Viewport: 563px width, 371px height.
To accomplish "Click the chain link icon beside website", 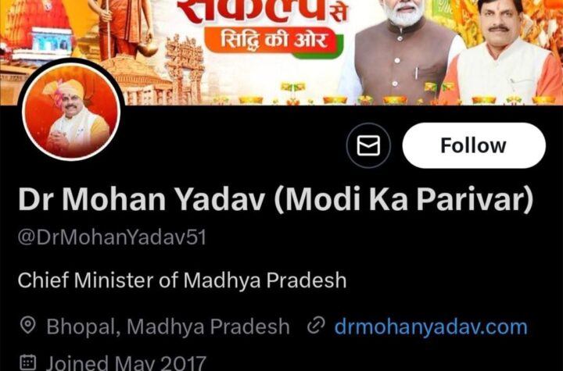I will (x=316, y=326).
